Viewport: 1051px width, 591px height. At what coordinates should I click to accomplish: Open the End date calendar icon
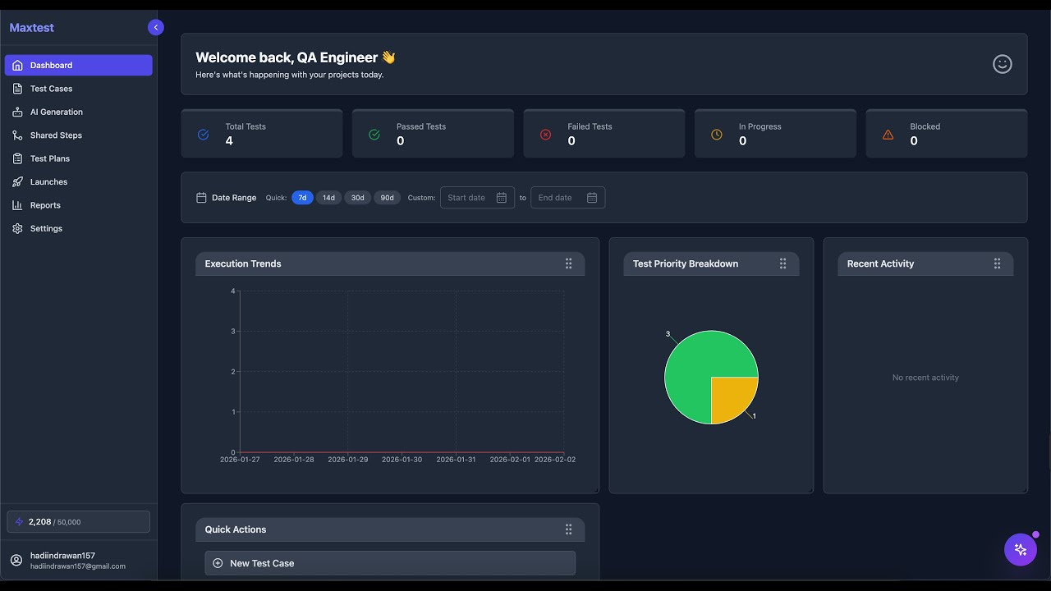592,198
